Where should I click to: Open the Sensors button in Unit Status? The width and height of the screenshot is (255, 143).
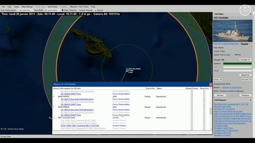[220, 95]
